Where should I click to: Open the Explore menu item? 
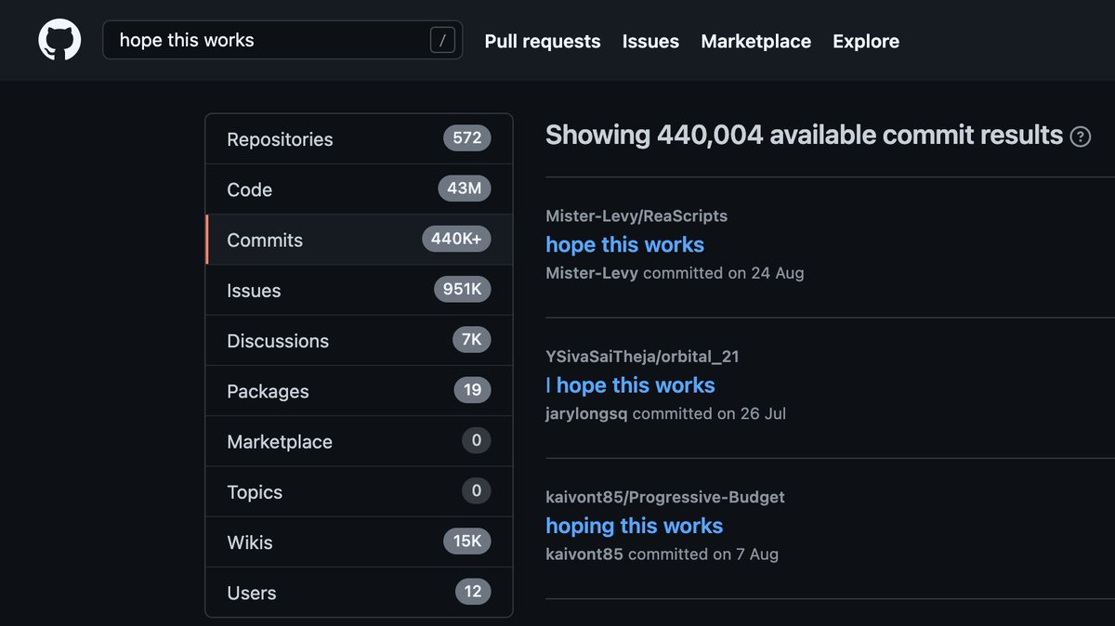866,41
